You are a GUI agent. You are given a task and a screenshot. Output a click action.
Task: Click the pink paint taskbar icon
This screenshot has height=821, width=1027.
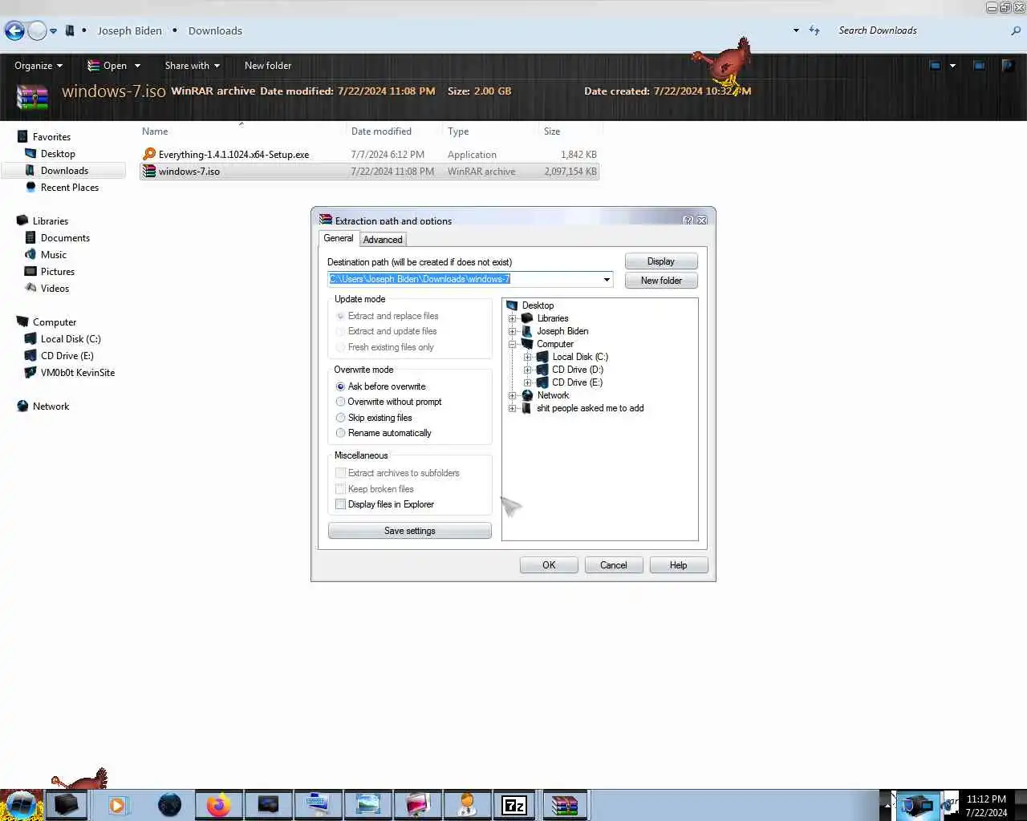click(x=417, y=805)
